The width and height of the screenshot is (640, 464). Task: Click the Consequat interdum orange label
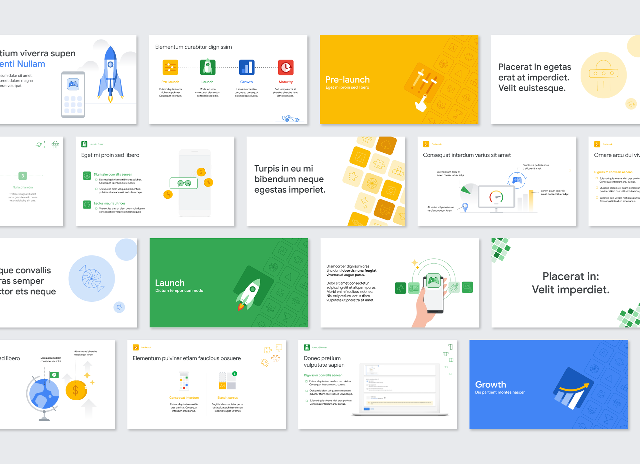point(184,398)
